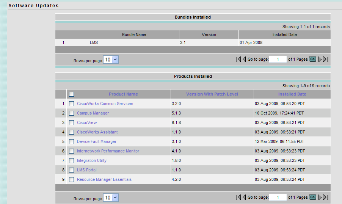Open CiscoWorks Common Services link
The height and width of the screenshot is (204, 342).
(105, 104)
